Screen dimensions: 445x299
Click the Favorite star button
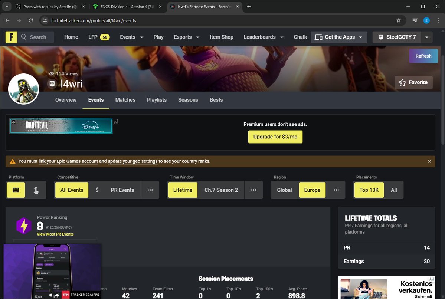(413, 83)
